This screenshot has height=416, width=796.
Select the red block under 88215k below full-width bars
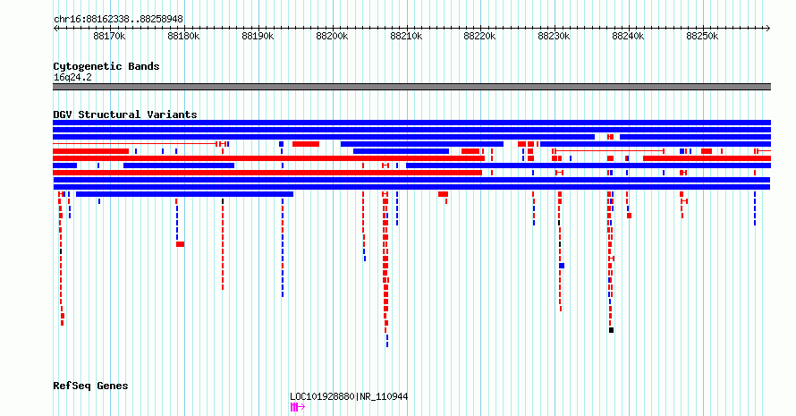tap(444, 194)
